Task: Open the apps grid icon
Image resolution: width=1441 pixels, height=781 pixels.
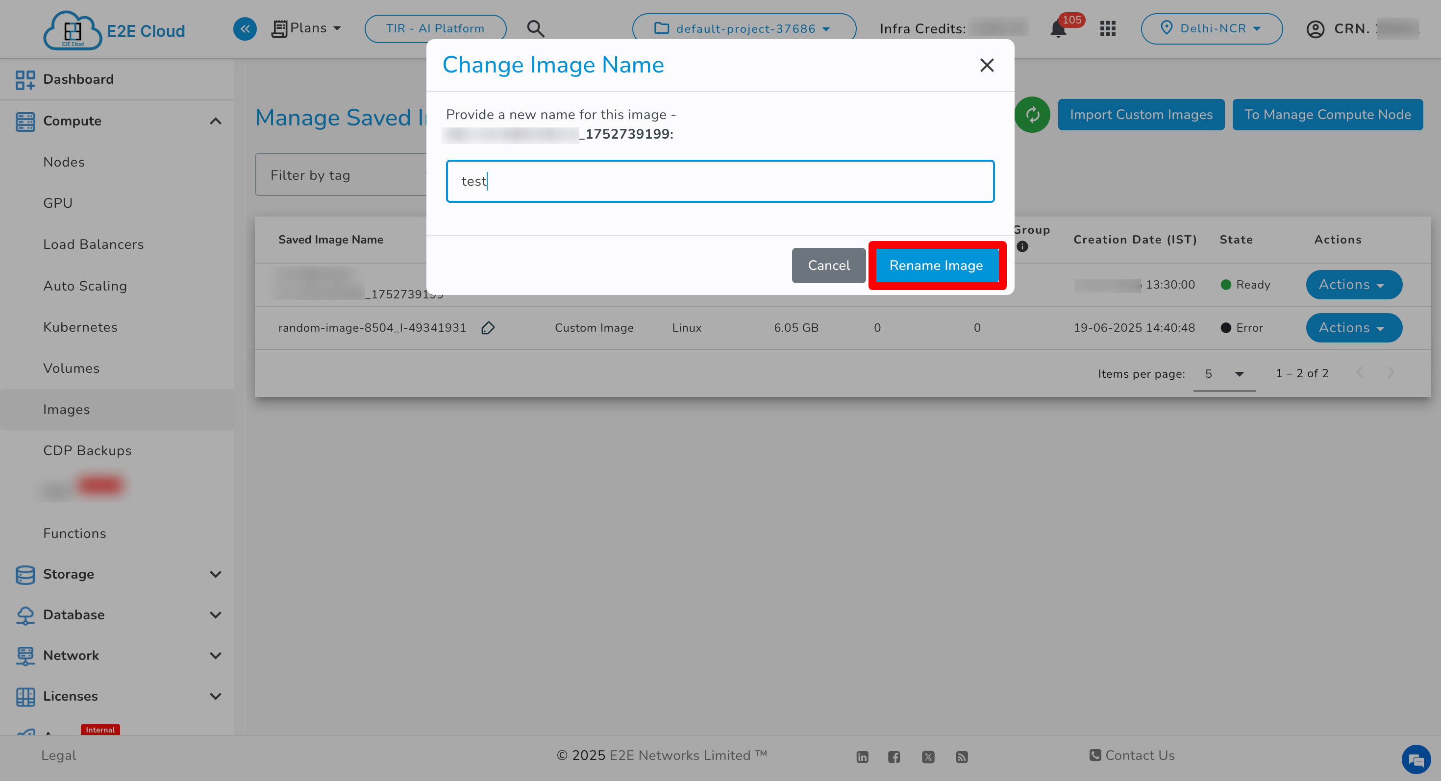Action: point(1107,28)
